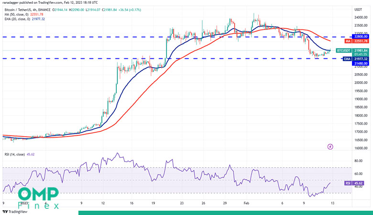Click the 80.00 RSI axis value
373x215 pixels.
tap(359, 161)
